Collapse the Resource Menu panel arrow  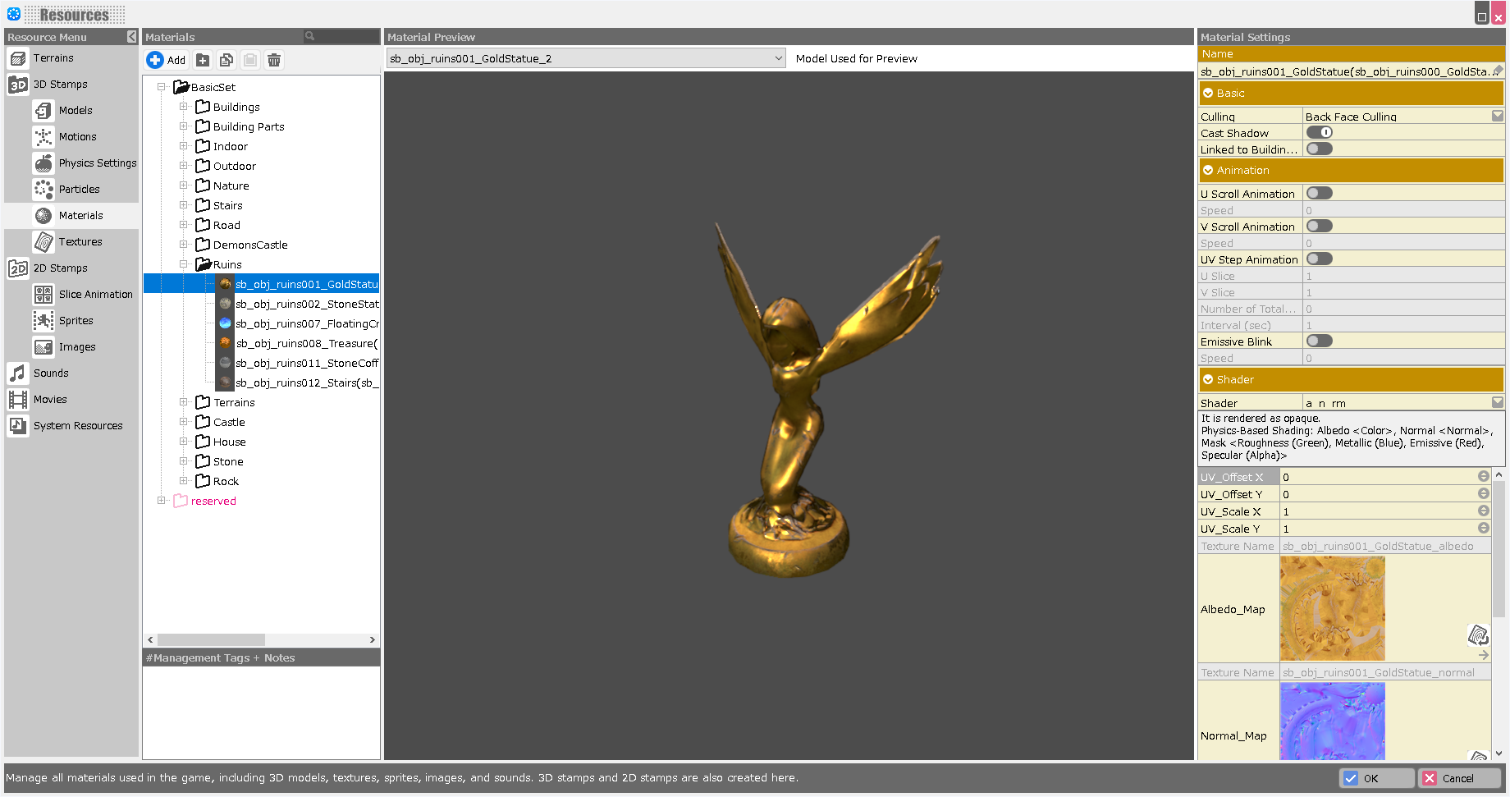tap(131, 37)
